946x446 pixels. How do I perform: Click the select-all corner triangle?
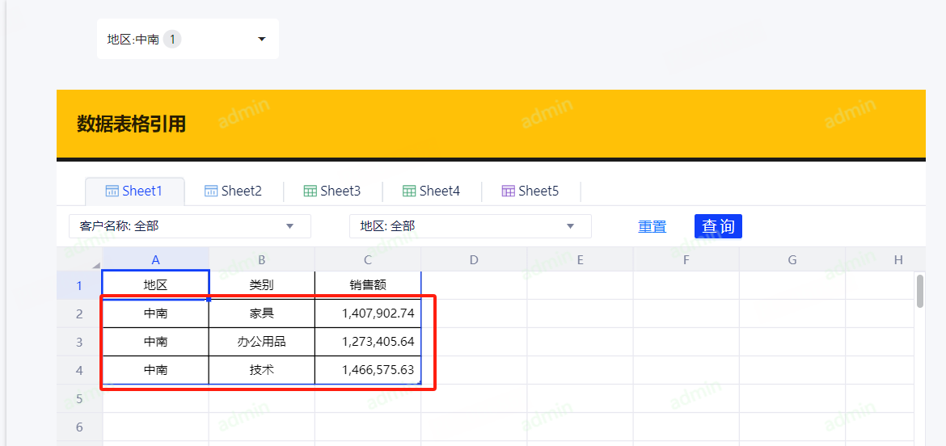tap(96, 265)
